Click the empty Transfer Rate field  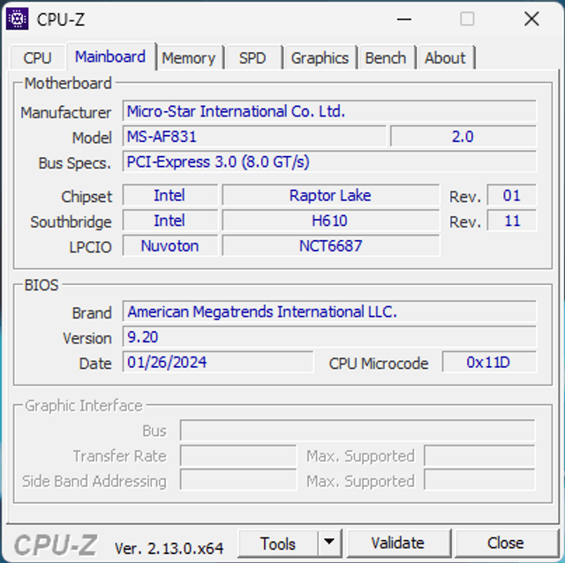238,455
